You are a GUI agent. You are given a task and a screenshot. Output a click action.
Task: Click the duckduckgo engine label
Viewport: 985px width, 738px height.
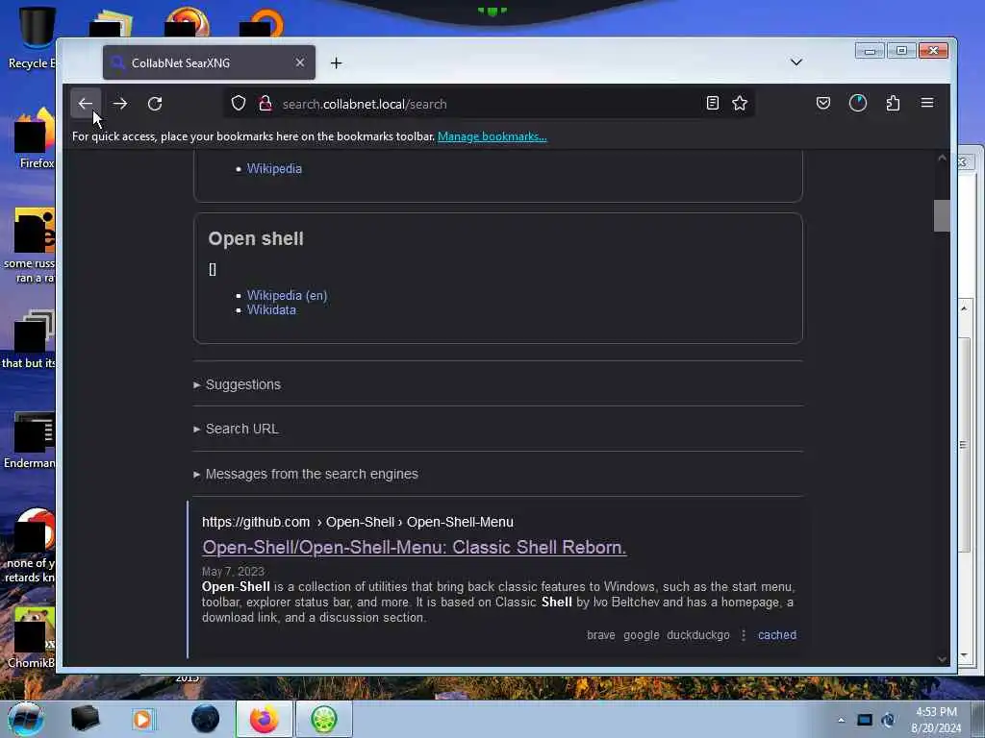(x=698, y=635)
